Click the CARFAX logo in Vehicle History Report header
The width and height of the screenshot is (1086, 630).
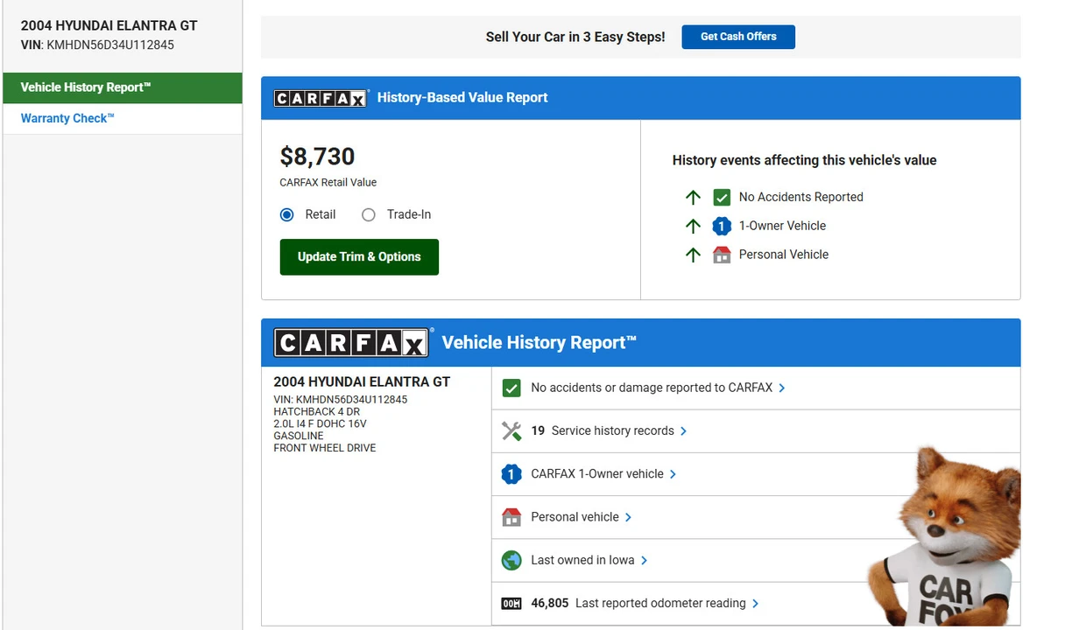(353, 342)
